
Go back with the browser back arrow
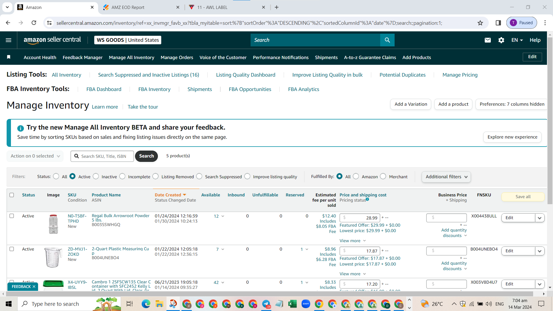(8, 23)
